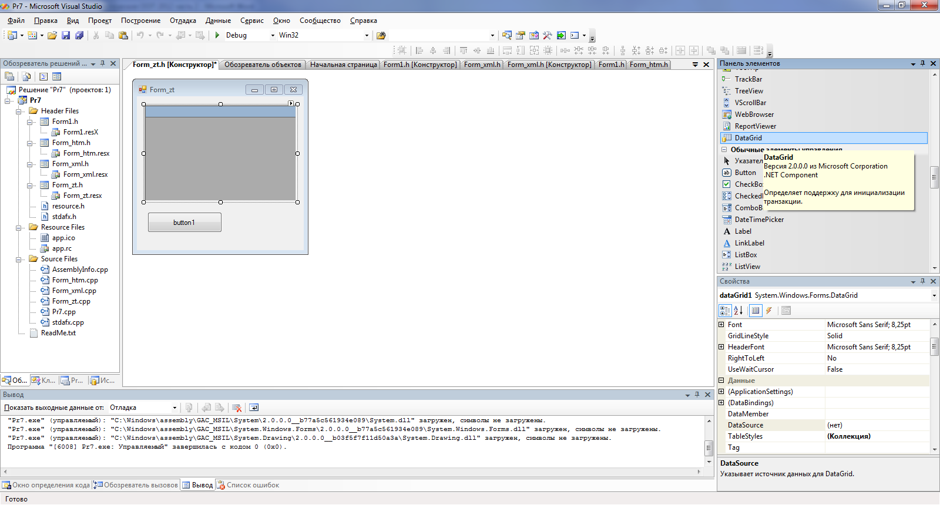Collapse the Resource Files folder
This screenshot has width=940, height=505.
(19, 227)
